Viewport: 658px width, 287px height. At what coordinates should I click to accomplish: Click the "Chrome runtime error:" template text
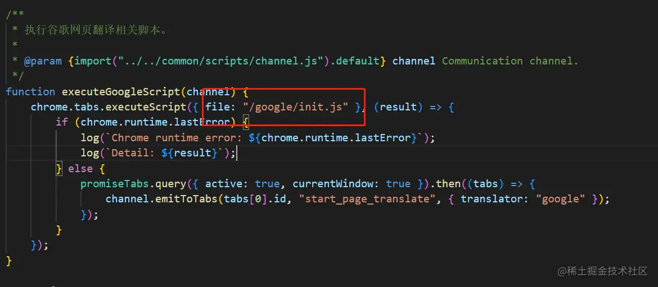tap(177, 138)
